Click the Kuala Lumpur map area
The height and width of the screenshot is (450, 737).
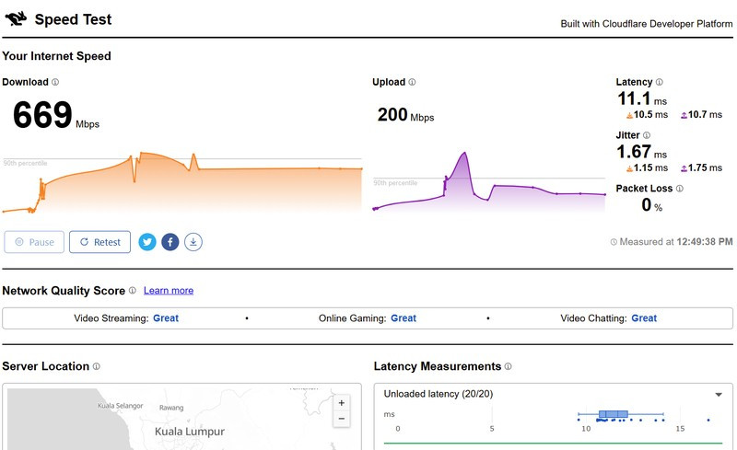[190, 431]
